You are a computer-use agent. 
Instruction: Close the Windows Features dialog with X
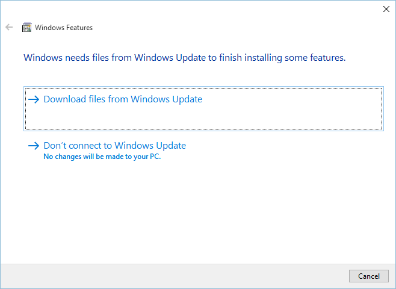[386, 9]
